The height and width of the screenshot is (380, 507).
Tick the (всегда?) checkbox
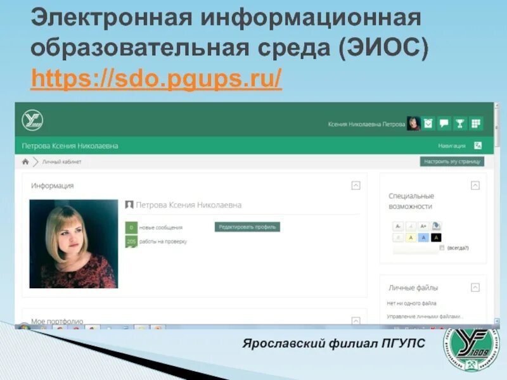coord(442,248)
